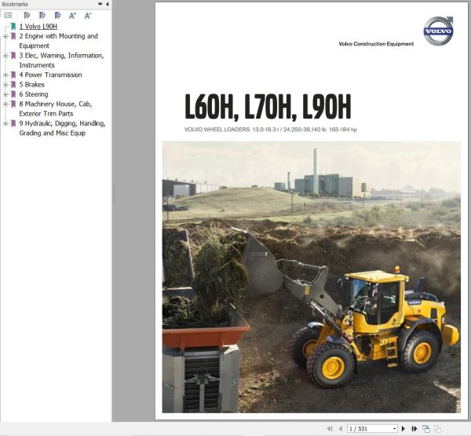This screenshot has width=471, height=436.
Task: Expand the 2 Engine with Mounting bookmark
Action: [5, 36]
